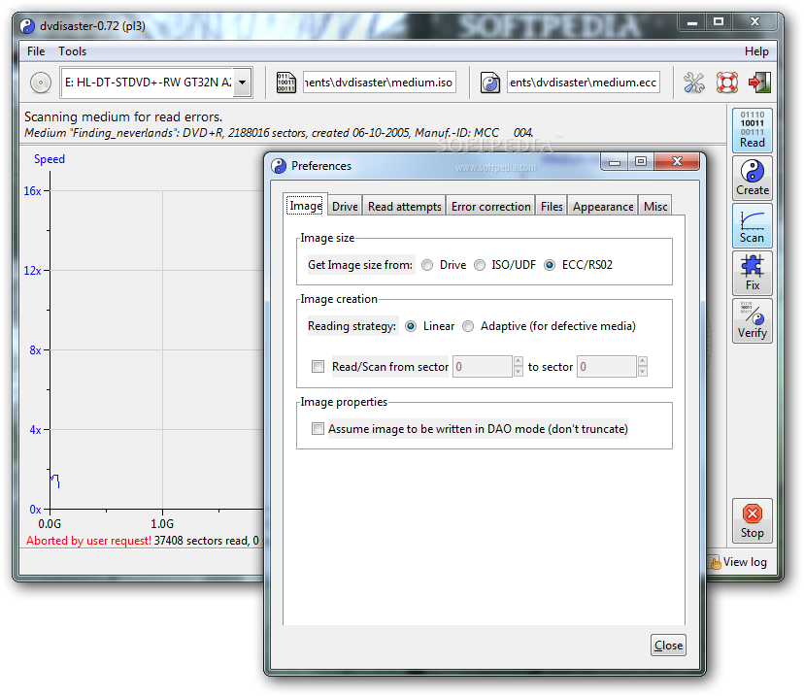Image resolution: width=804 pixels, height=696 pixels.
Task: Switch to the Read attempts tab
Action: [x=405, y=207]
